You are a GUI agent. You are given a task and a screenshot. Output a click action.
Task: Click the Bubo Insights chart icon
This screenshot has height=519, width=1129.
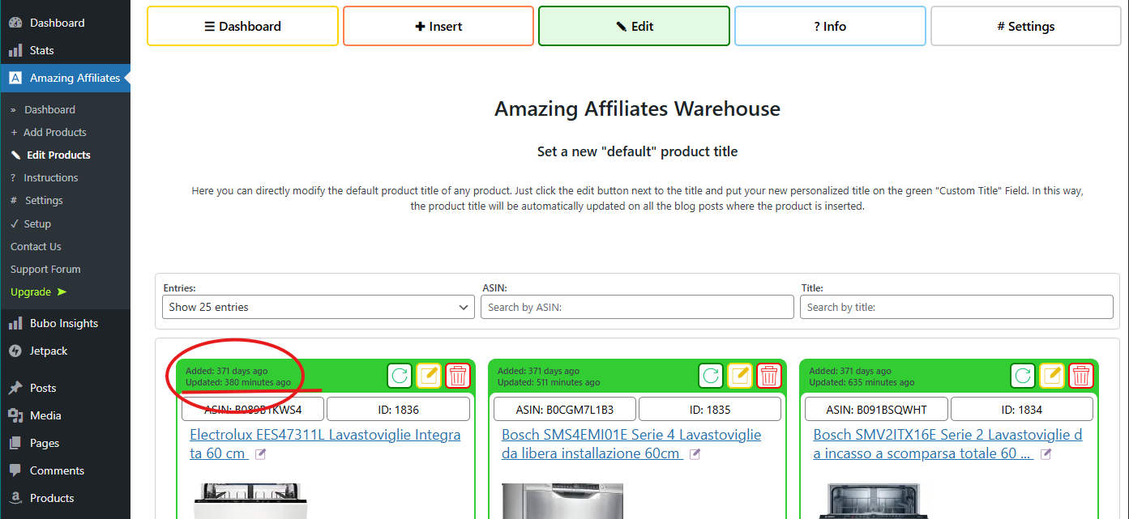[15, 323]
